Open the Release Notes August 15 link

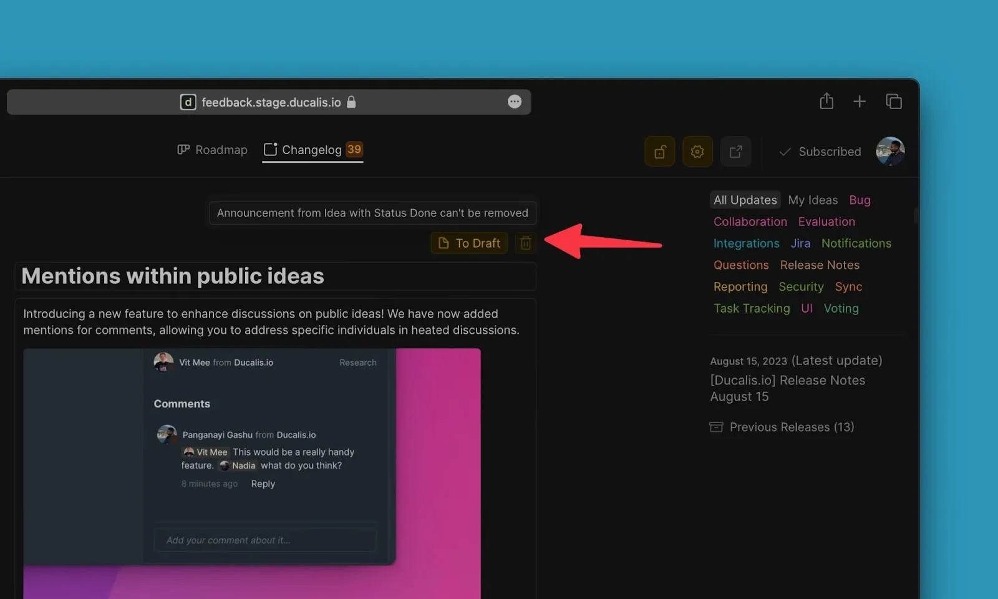(x=787, y=388)
